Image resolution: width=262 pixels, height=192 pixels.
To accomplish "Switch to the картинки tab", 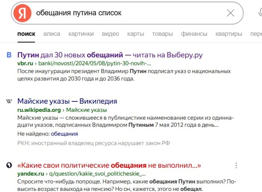I will click(x=81, y=34).
